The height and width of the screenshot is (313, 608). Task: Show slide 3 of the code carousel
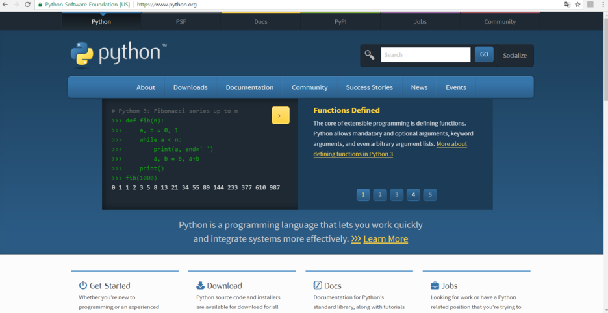coord(397,194)
